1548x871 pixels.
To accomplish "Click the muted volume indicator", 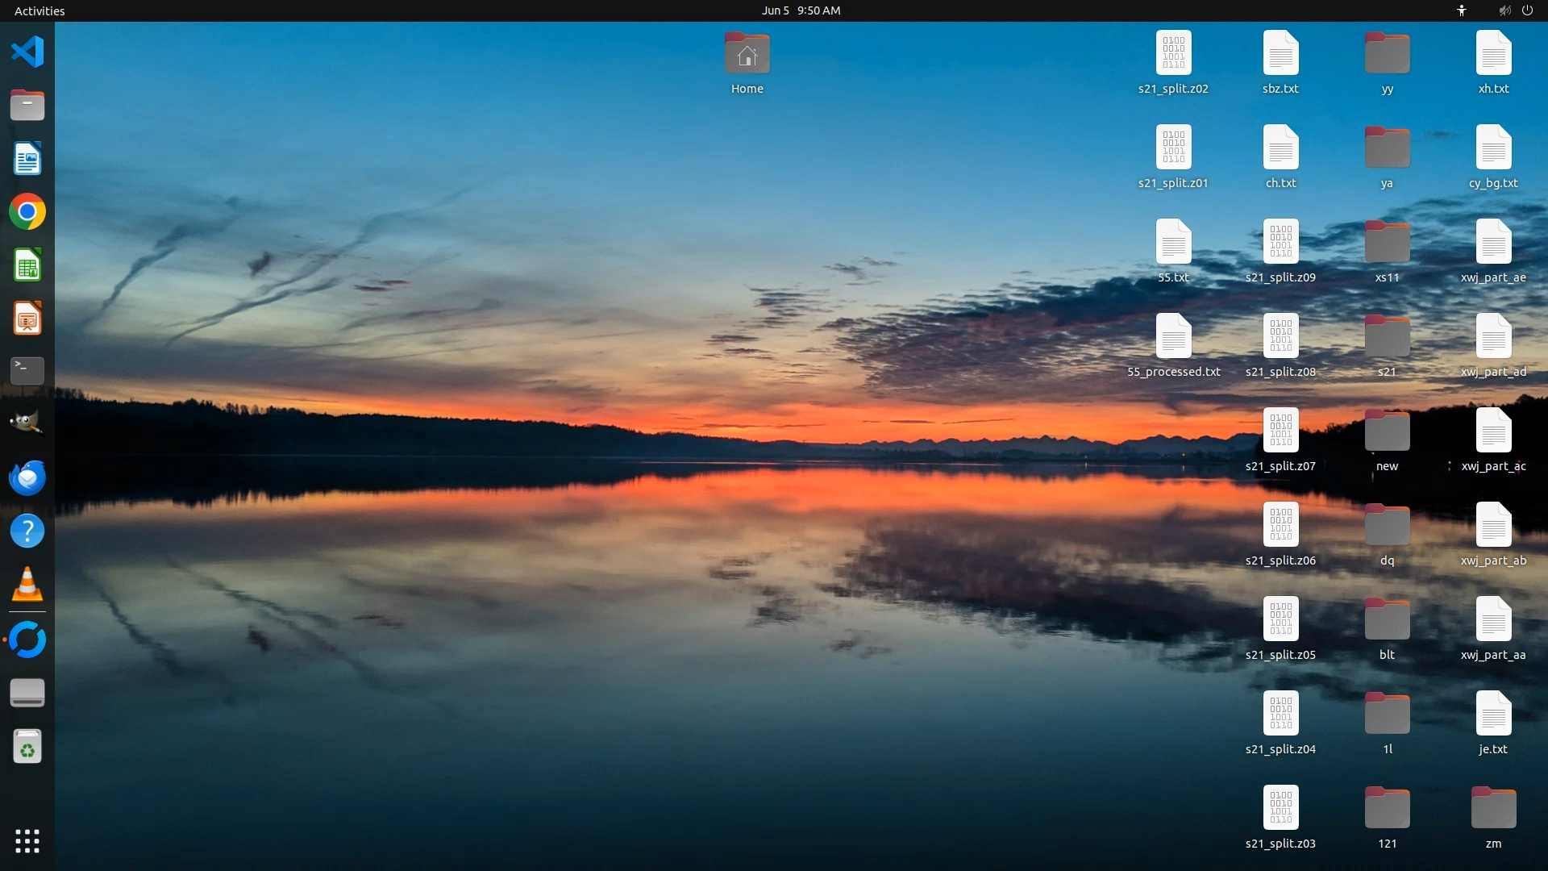I will click(1504, 10).
